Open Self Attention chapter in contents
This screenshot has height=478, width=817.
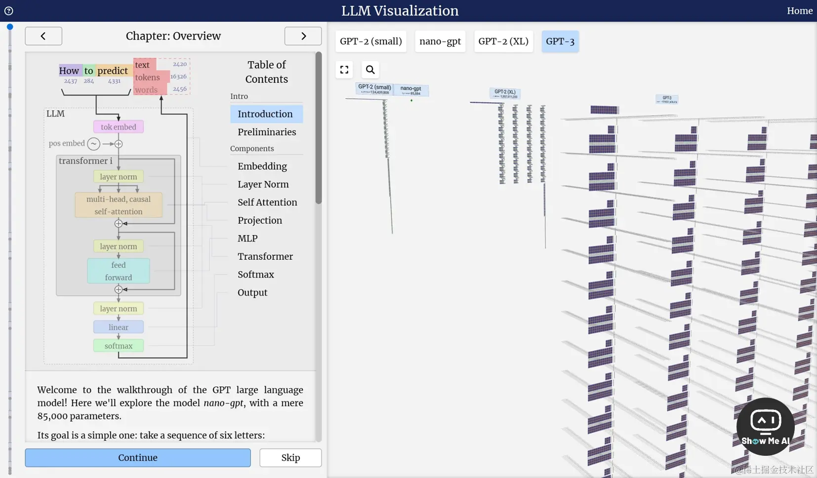coord(267,202)
